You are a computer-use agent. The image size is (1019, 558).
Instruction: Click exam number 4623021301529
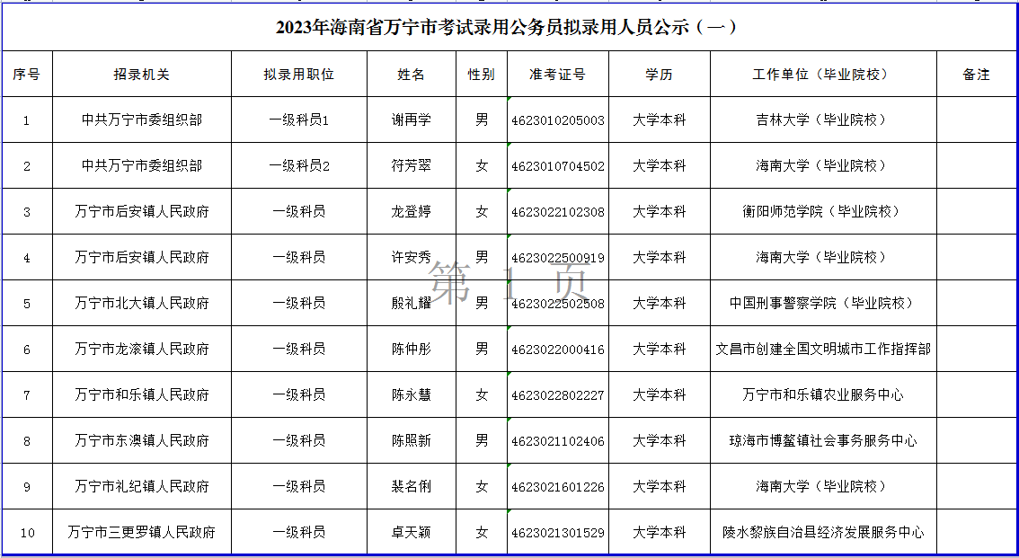(558, 533)
